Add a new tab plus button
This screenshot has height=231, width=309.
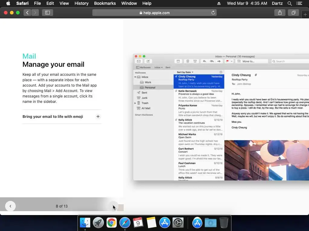[x=305, y=14]
